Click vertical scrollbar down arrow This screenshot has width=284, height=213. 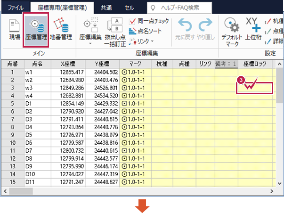(x=279, y=183)
